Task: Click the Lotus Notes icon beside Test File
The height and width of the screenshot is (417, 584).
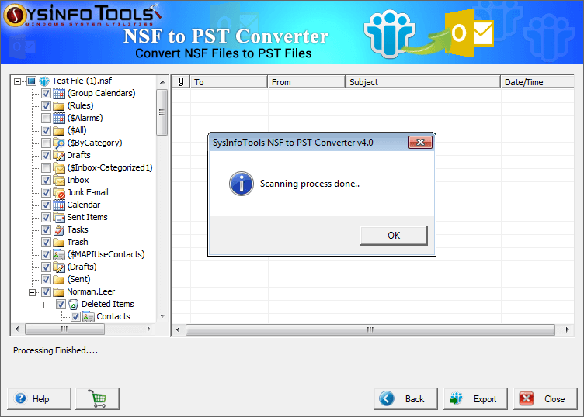Action: [44, 81]
